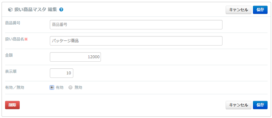
Task: Click the 有効 label text
Action: tap(59, 88)
